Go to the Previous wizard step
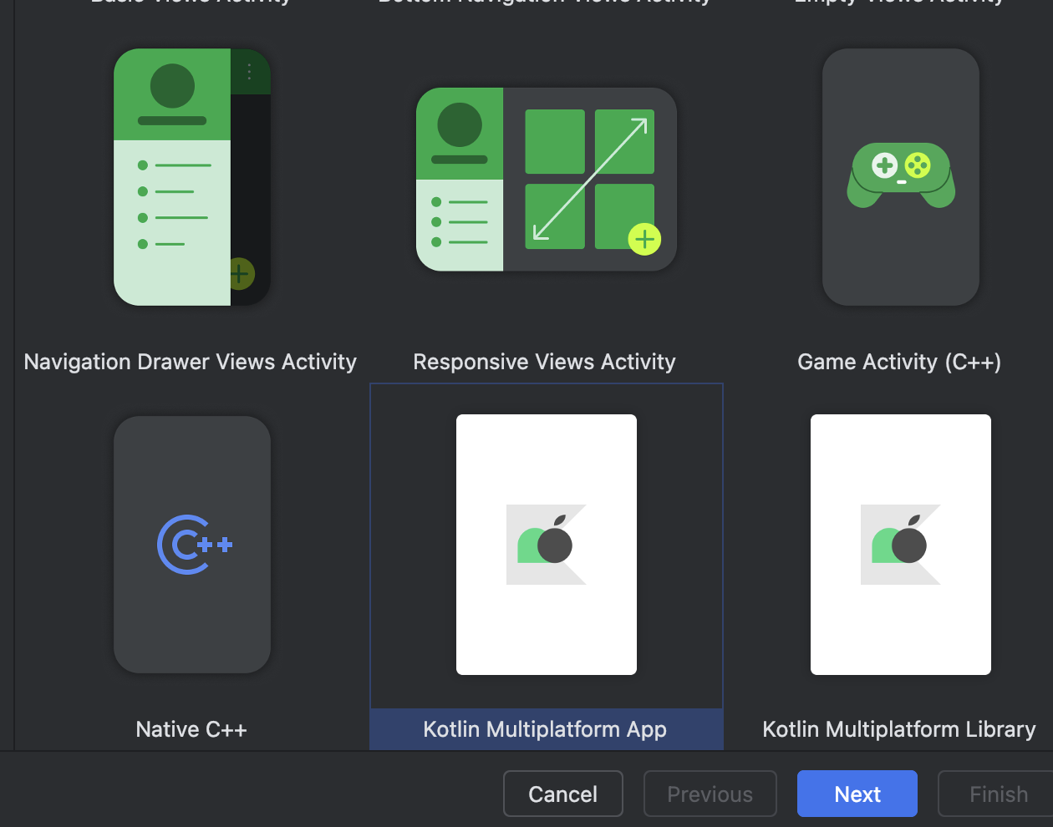The width and height of the screenshot is (1053, 827). click(x=710, y=794)
